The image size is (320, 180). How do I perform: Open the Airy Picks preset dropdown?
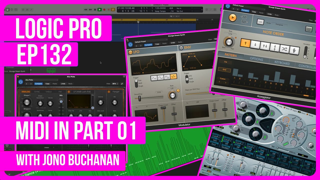point(41,80)
